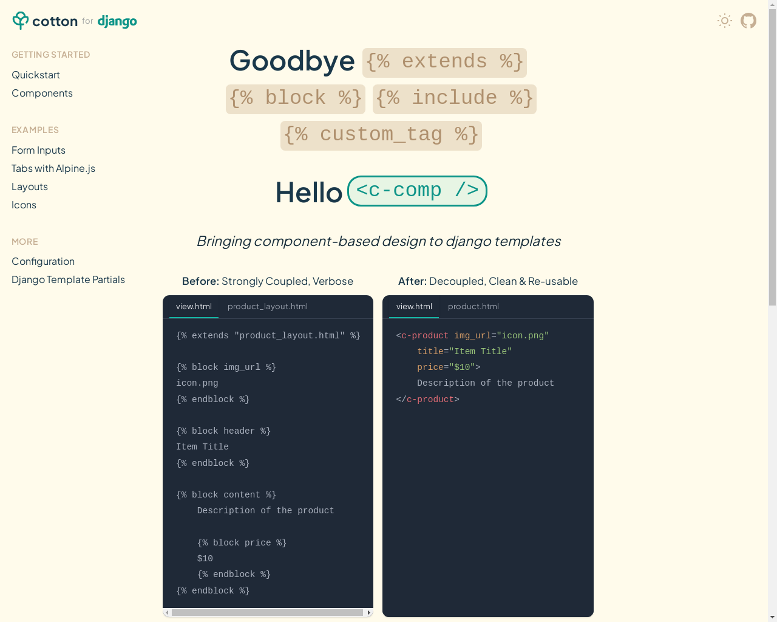
Task: Click the 'GETTING STARTED' sidebar heading
Action: coord(51,55)
